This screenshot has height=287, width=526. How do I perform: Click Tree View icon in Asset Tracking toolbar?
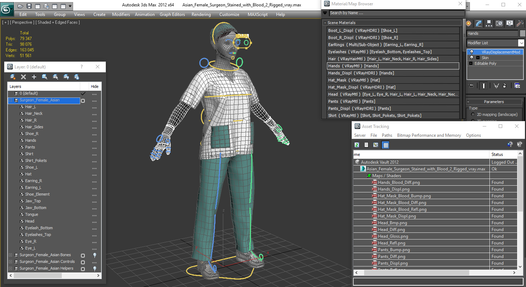coord(376,145)
